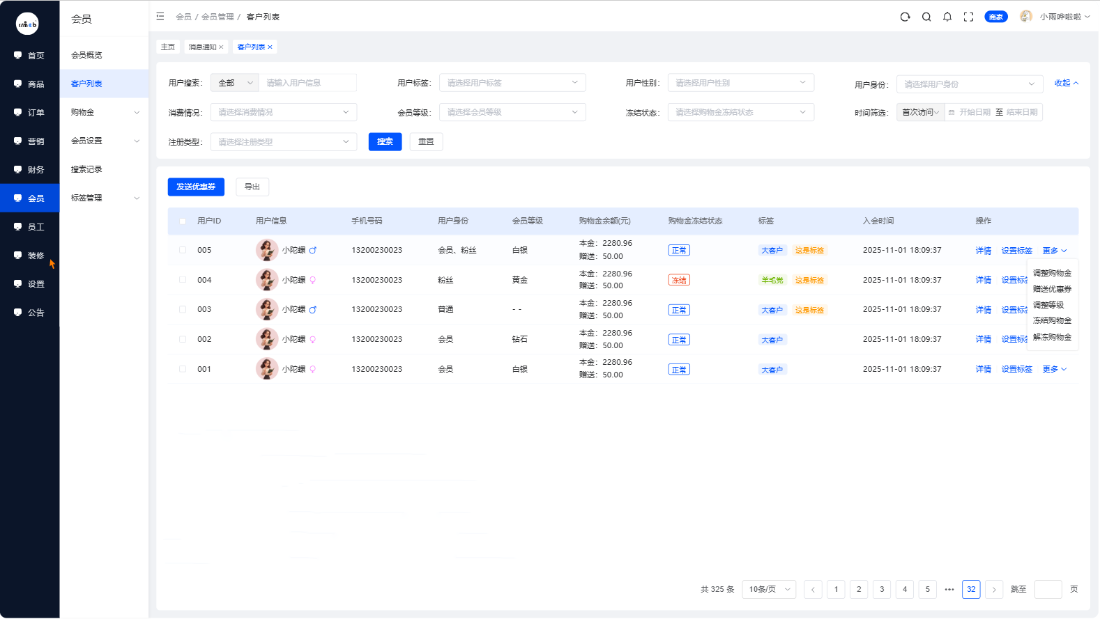Check the select-all checkbox in table header

(x=183, y=221)
